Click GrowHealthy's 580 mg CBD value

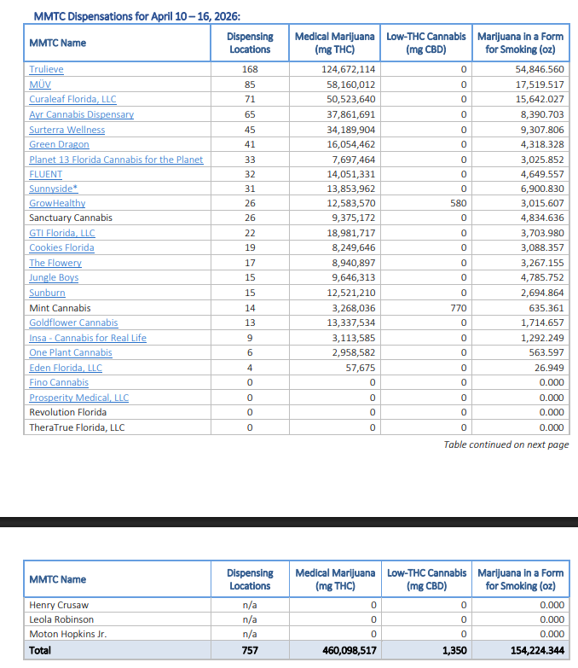click(x=459, y=203)
